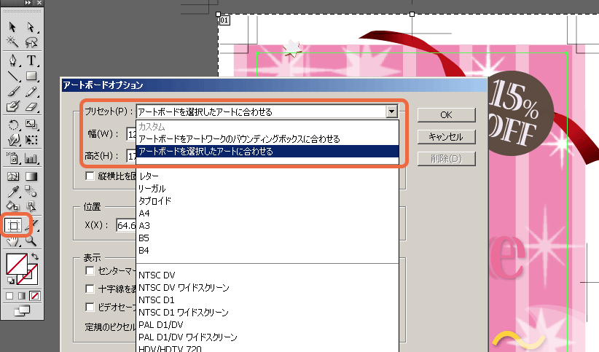The height and width of the screenshot is (352, 599).
Task: Select the Pencil tool
Action: click(31, 91)
